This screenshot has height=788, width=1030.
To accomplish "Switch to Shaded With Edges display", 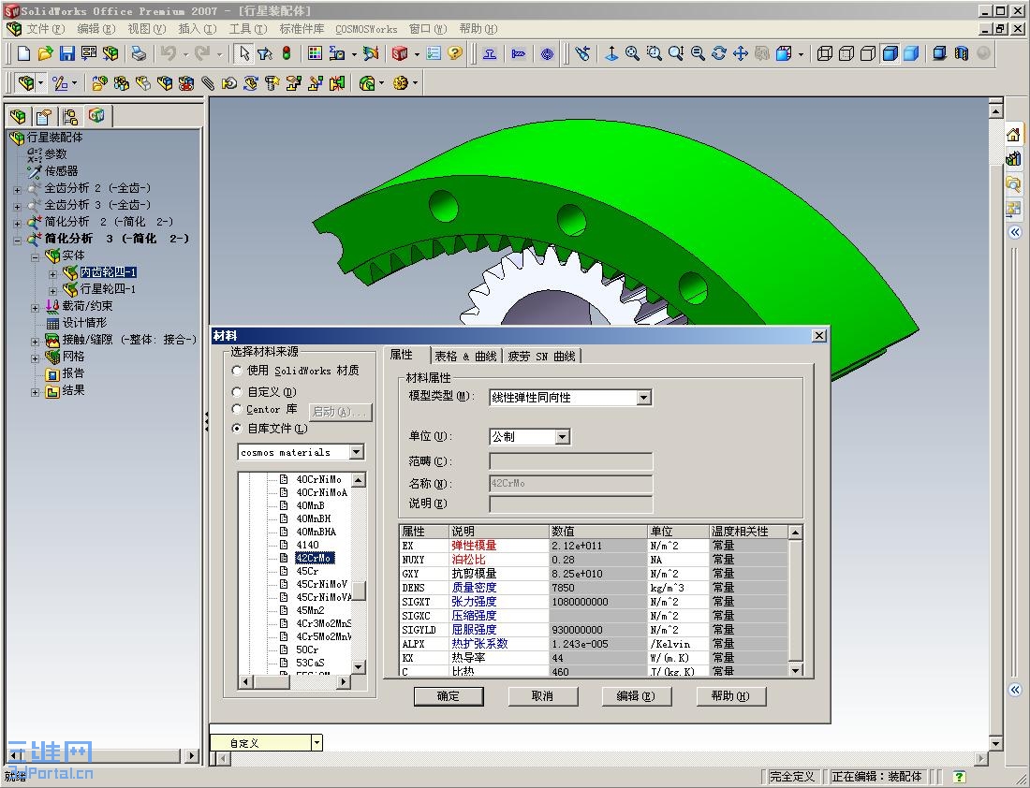I will tap(890, 54).
